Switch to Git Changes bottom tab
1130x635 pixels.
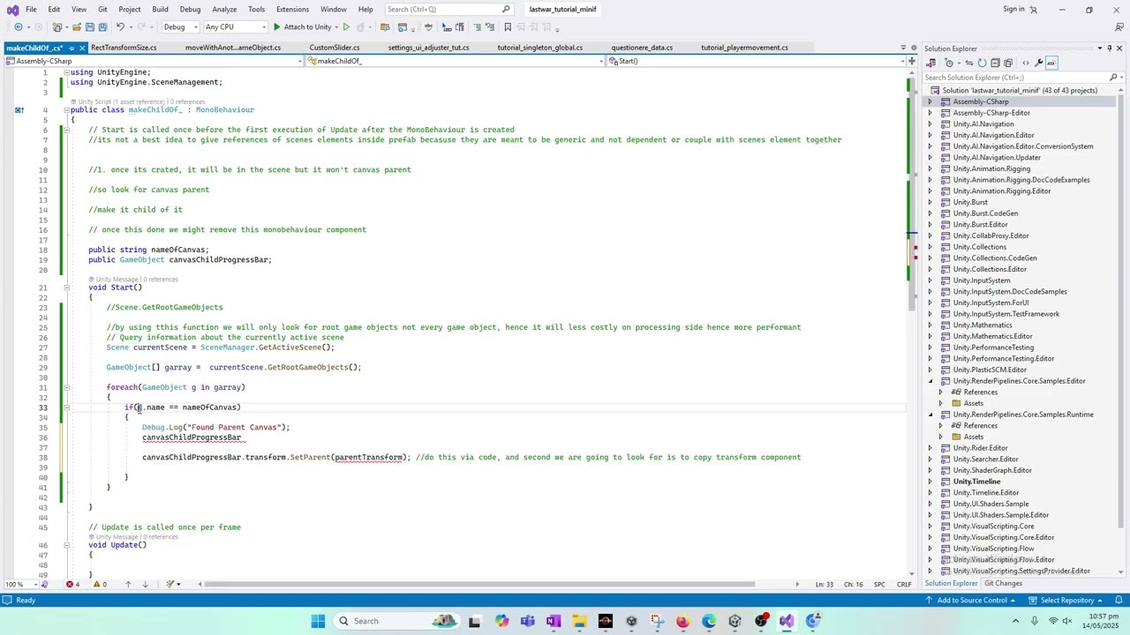(x=1003, y=584)
